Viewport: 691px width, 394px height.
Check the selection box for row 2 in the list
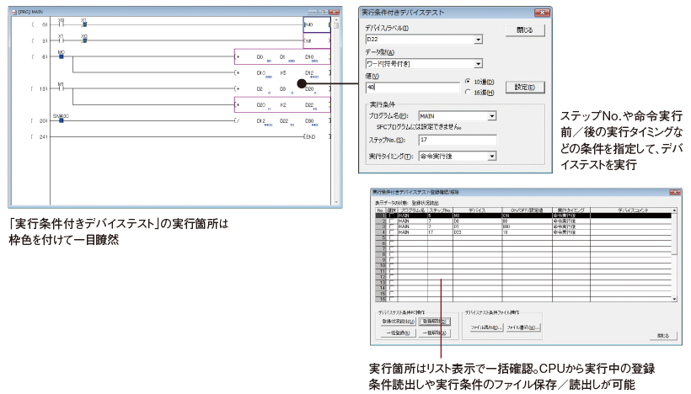point(391,221)
